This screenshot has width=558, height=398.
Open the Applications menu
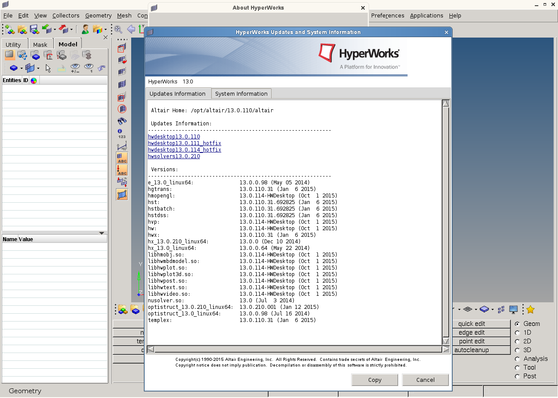tap(426, 15)
